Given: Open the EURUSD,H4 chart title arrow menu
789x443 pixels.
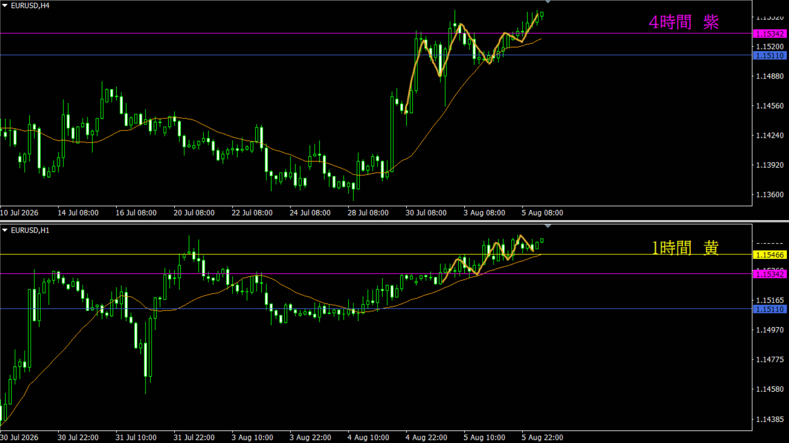Looking at the screenshot, I should (5, 6).
